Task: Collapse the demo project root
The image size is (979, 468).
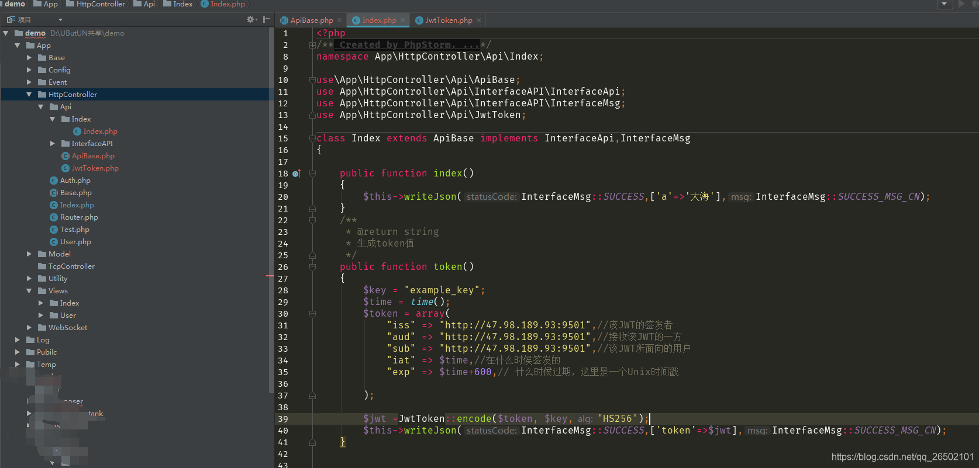Action: [x=6, y=33]
